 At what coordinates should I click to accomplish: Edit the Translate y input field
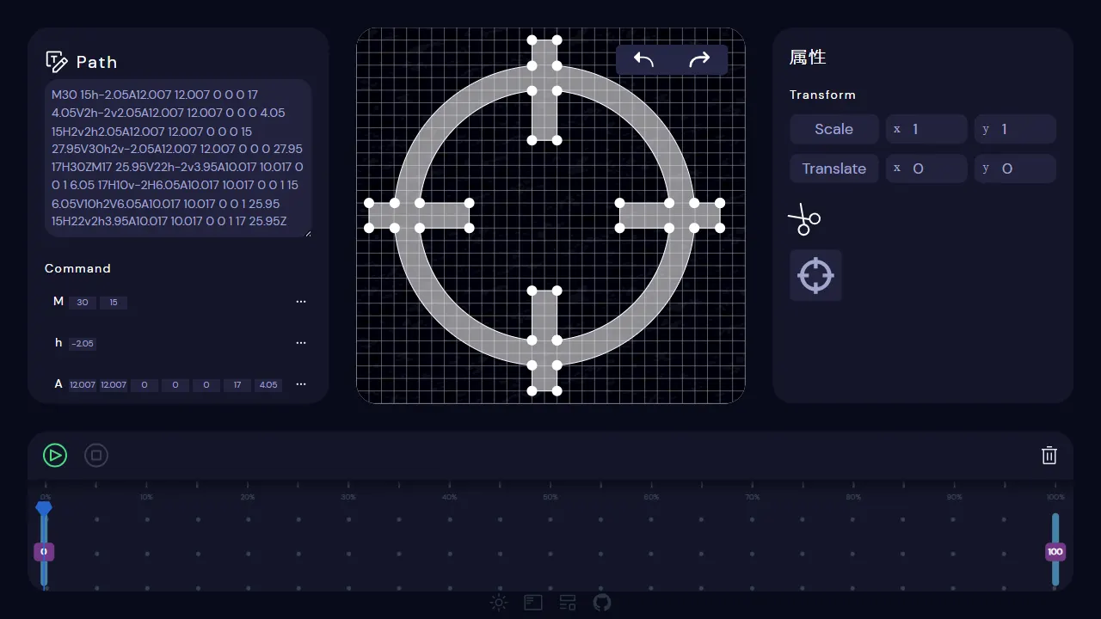point(1016,169)
